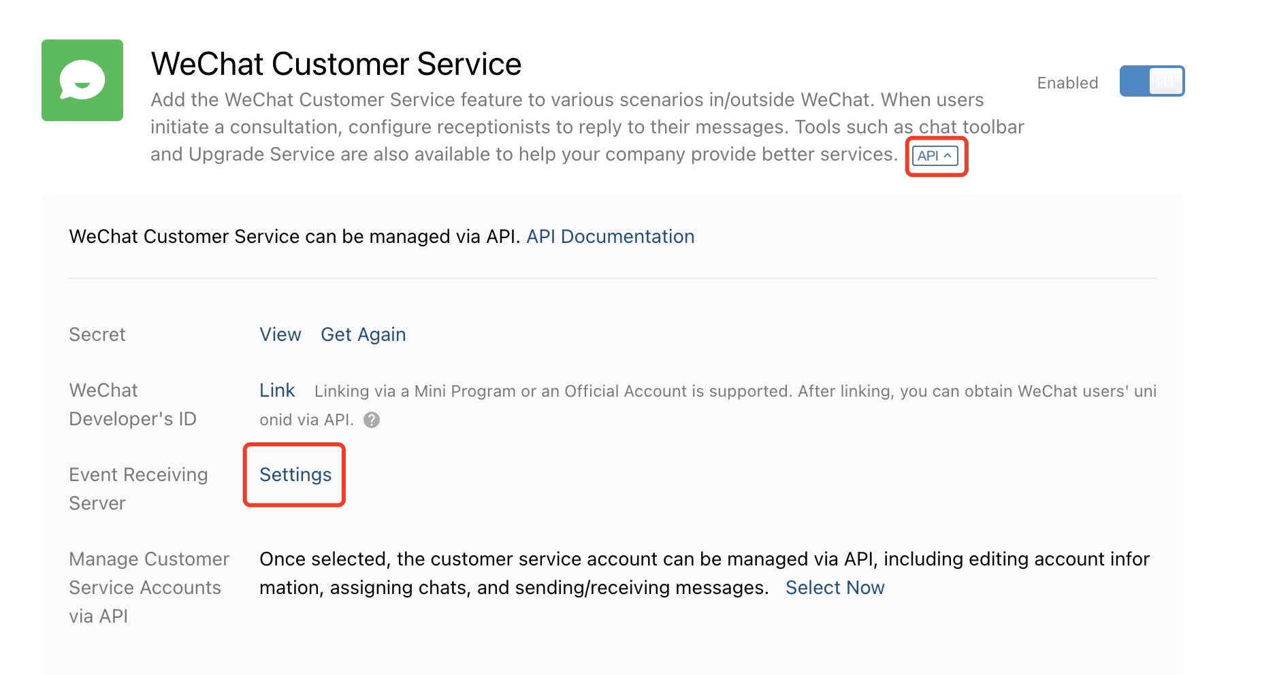The image size is (1277, 675).
Task: Toggle the Enabled switch off
Action: click(1152, 81)
